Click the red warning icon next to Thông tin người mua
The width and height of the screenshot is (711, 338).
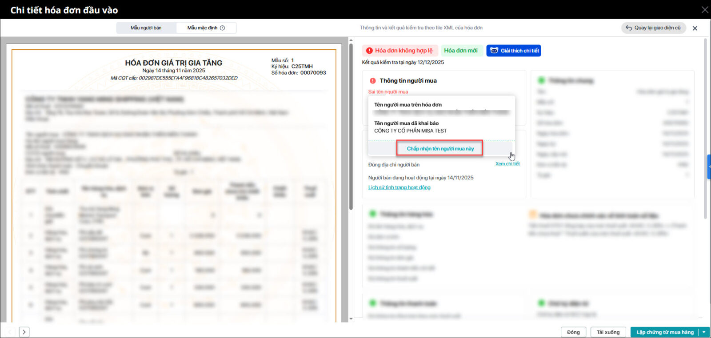tap(373, 81)
